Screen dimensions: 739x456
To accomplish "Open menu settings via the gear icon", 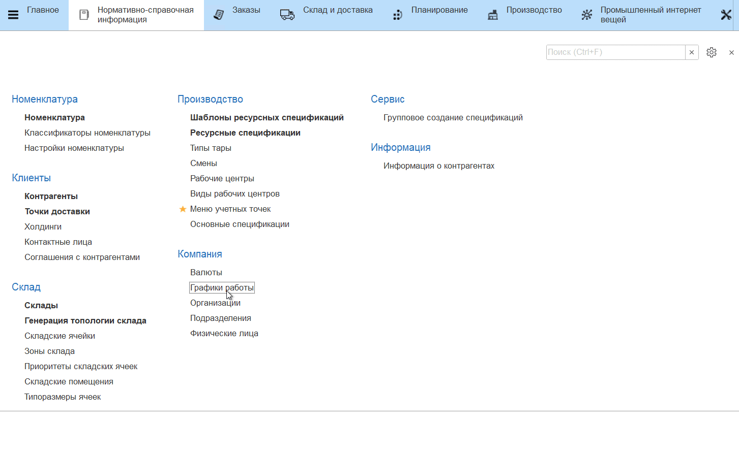I will click(x=712, y=52).
